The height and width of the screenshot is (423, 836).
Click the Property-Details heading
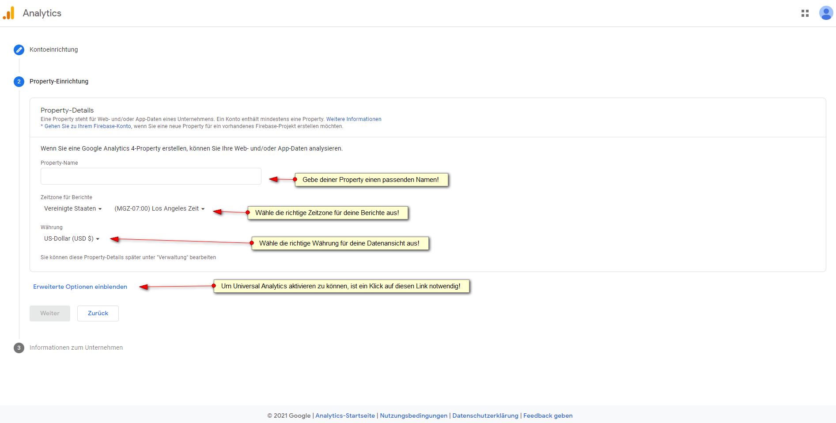[67, 110]
